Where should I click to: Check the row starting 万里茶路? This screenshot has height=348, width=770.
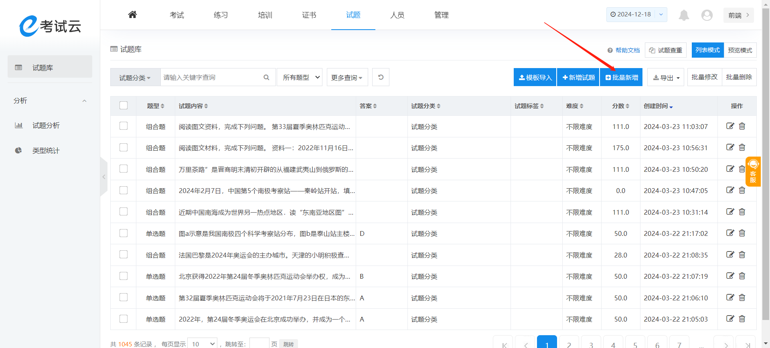(124, 169)
